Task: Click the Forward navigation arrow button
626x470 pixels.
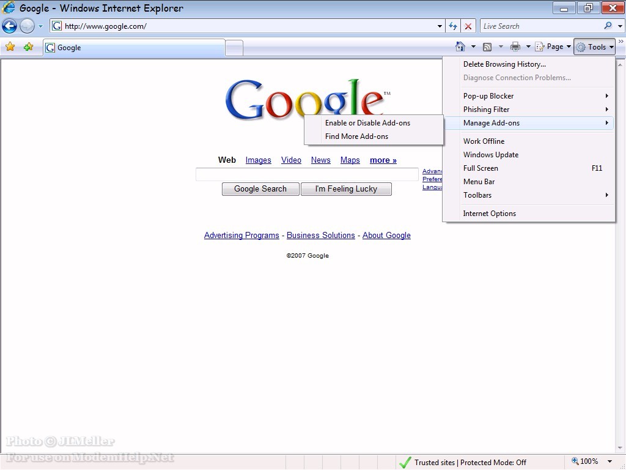Action: (x=27, y=26)
